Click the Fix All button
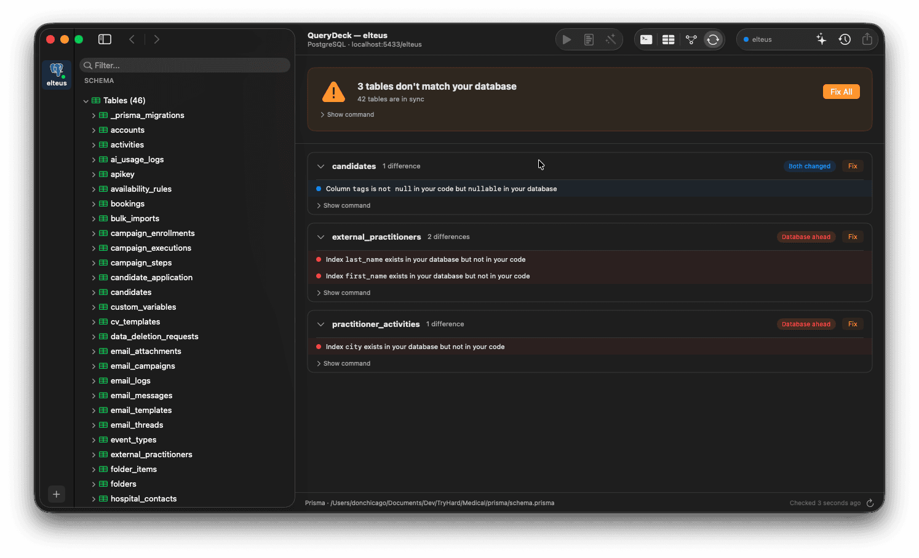 tap(841, 92)
